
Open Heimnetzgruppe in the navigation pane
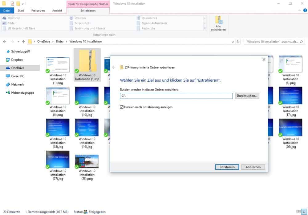20,93
